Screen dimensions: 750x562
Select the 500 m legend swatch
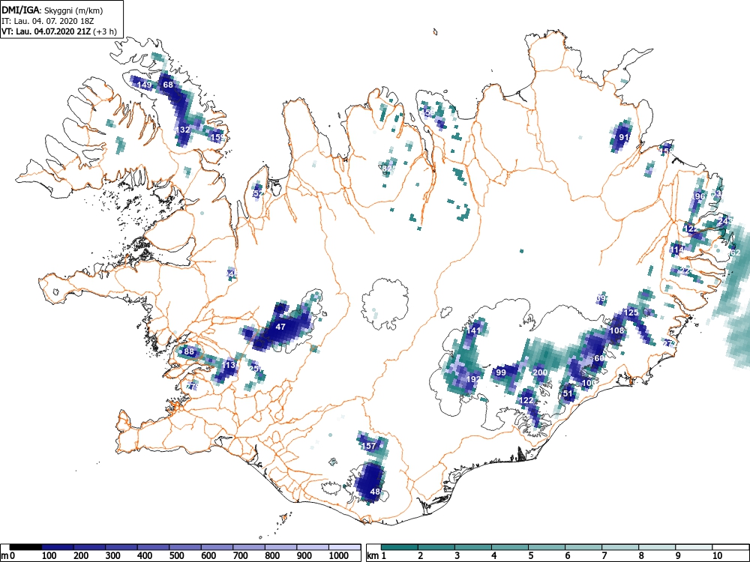[x=185, y=547]
